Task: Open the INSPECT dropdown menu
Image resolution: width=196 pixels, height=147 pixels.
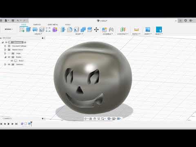Action: (x=136, y=34)
